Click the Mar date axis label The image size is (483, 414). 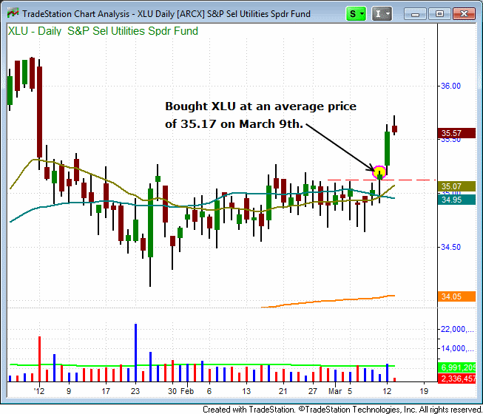coord(335,391)
